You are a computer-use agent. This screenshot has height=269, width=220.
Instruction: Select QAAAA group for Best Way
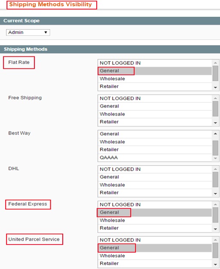coord(155,157)
